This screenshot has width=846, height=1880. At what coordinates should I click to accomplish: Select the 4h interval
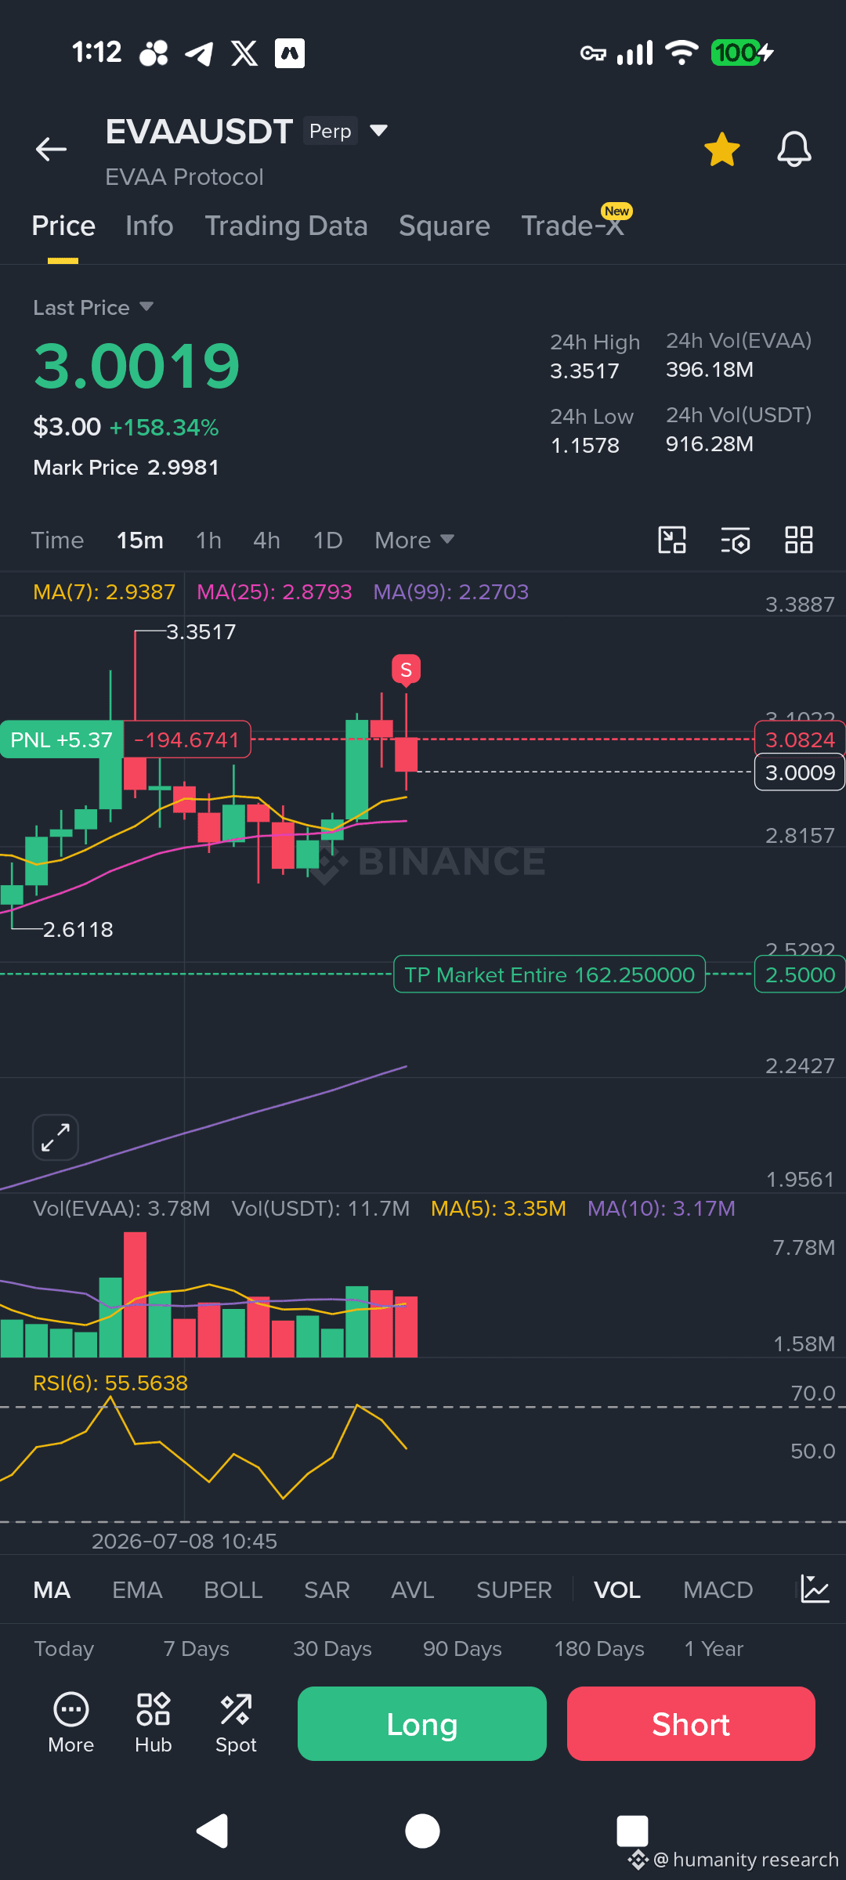pos(266,540)
